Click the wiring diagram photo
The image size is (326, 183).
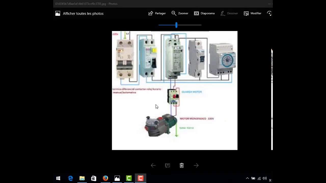coord(174,90)
